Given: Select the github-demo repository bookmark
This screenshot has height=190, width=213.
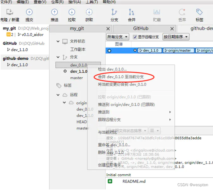Looking at the screenshot, I should point(25,62).
